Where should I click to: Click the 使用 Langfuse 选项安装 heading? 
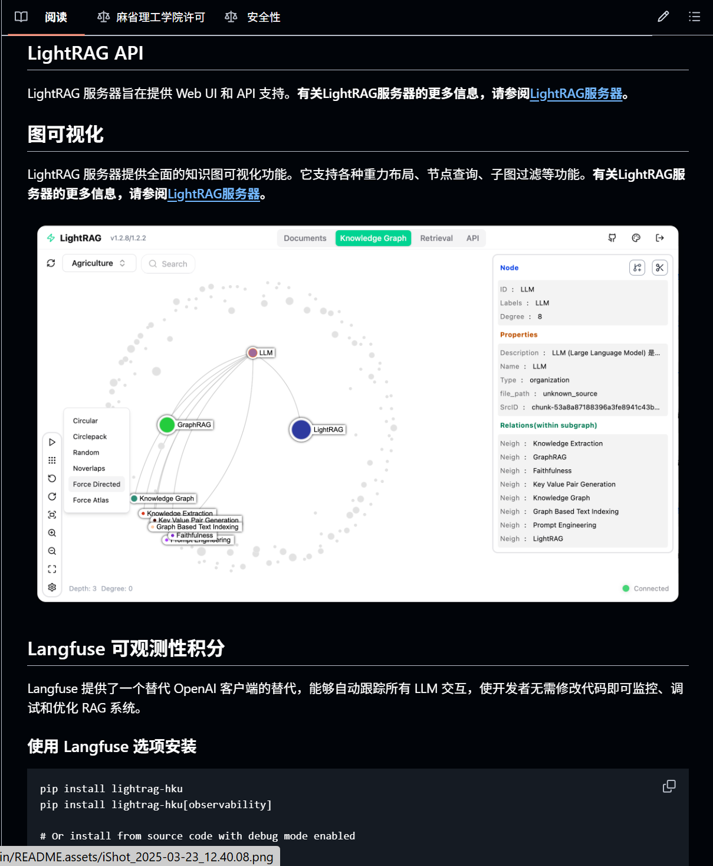[x=112, y=747]
